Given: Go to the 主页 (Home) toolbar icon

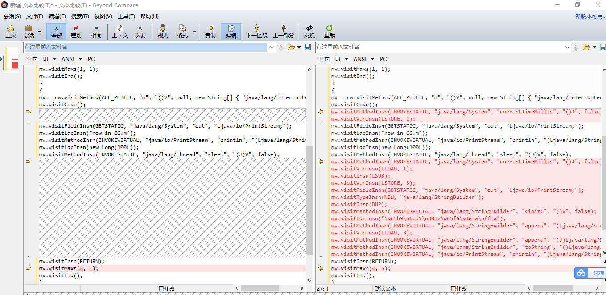Looking at the screenshot, I should point(11,31).
